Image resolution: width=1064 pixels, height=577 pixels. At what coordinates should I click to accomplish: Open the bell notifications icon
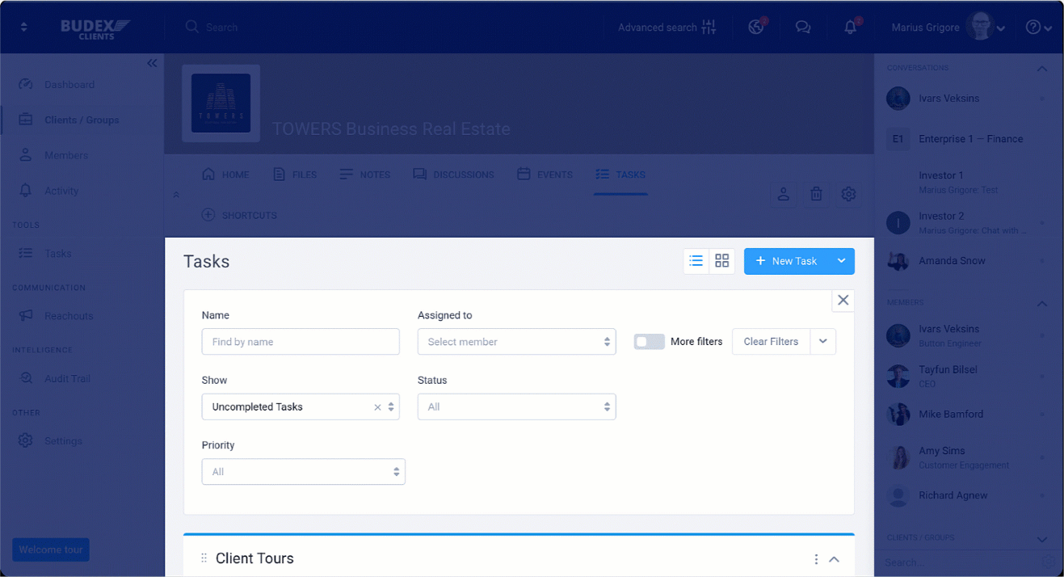851,27
